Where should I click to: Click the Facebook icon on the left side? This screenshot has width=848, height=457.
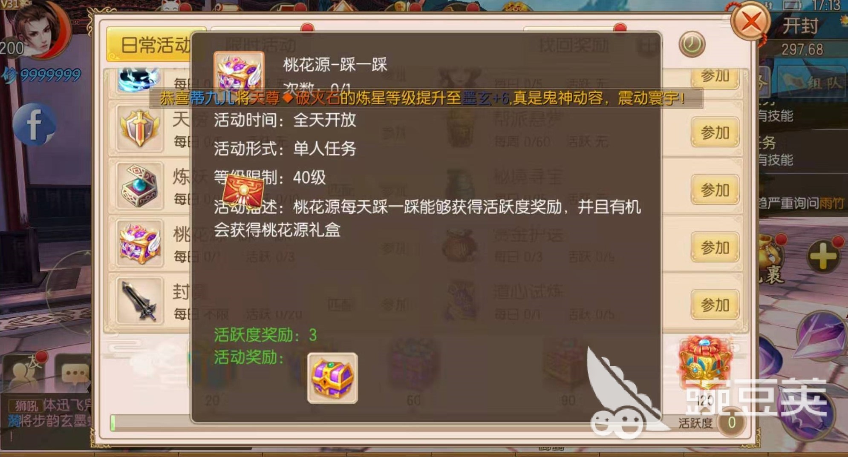tap(34, 124)
